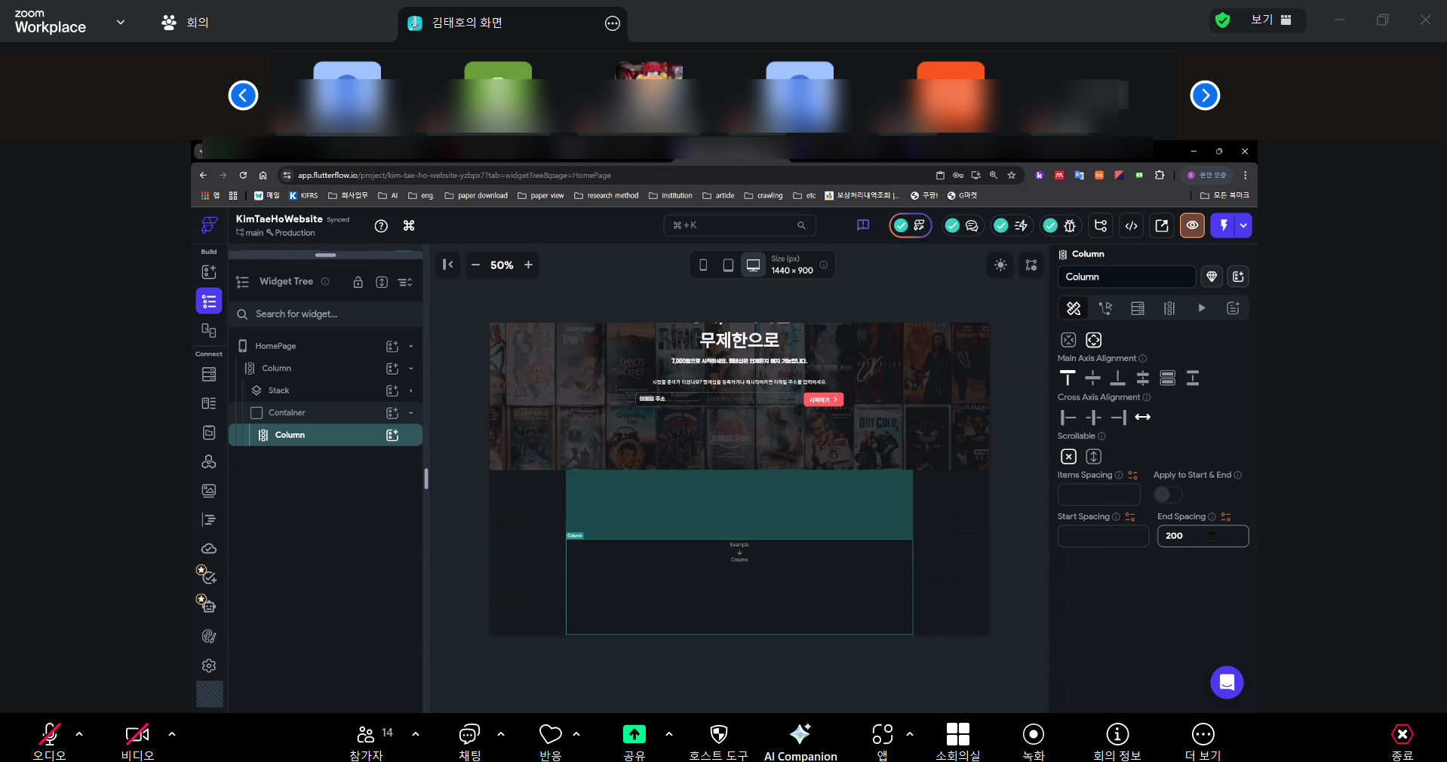Screen dimensions: 1447x762
Task: Open the Zoom 참가자 participants panel
Action: point(367,742)
